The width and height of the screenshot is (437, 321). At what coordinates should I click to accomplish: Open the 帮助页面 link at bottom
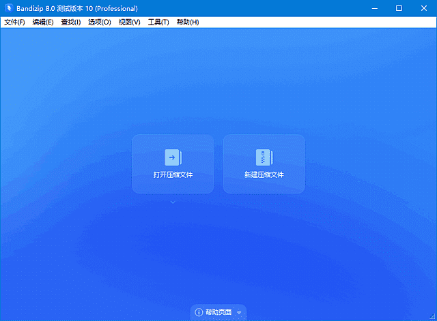click(218, 312)
